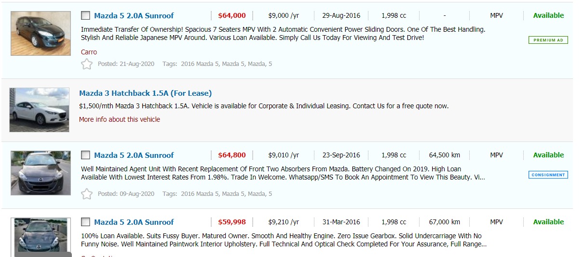Open the $59,998 Mazda 5 listing title
584x257 pixels.
click(x=134, y=222)
